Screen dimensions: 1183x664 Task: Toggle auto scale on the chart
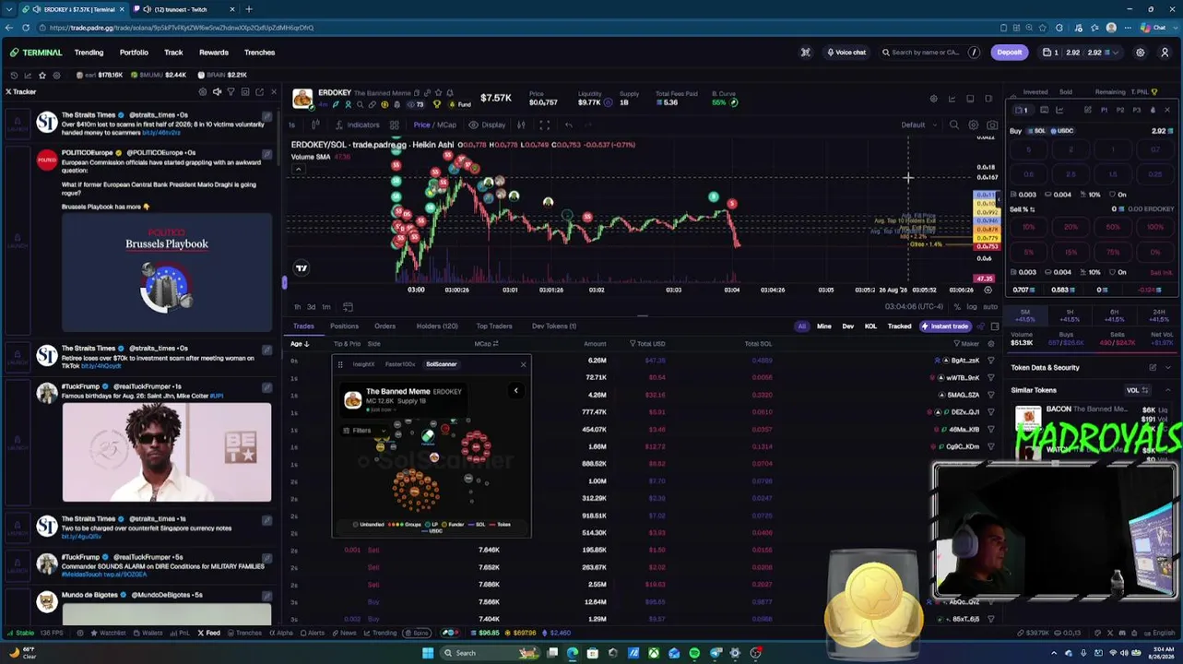click(989, 307)
